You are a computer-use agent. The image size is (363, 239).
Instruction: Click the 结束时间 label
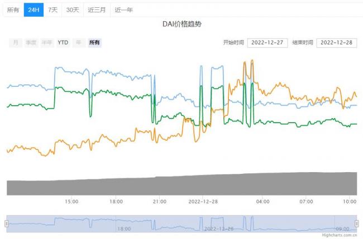point(303,42)
